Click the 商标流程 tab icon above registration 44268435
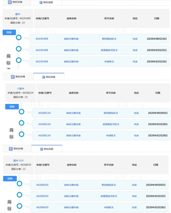The height and width of the screenshot is (213, 171). (x=41, y=149)
